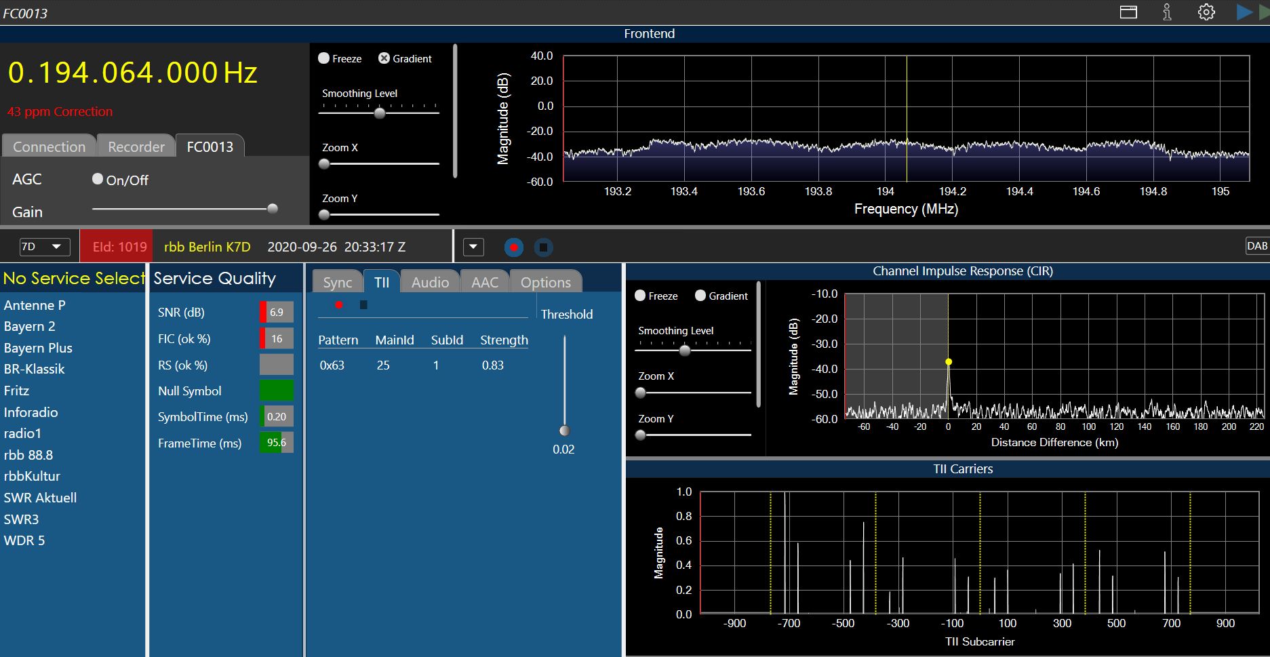The image size is (1270, 657).
Task: Click the DAB button
Action: coord(1256,246)
